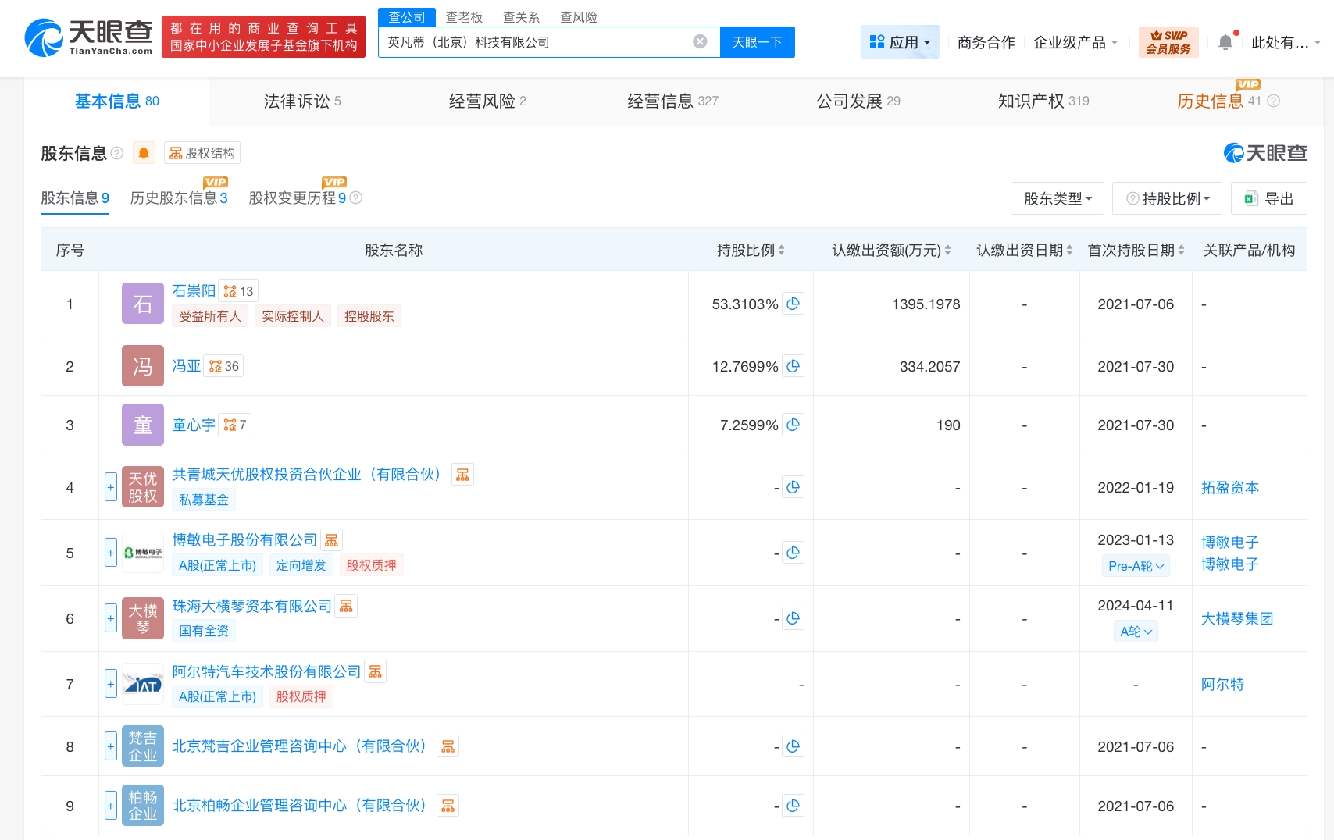1334x840 pixels.
Task: Open the 拓盈资本 link
Action: (x=1230, y=487)
